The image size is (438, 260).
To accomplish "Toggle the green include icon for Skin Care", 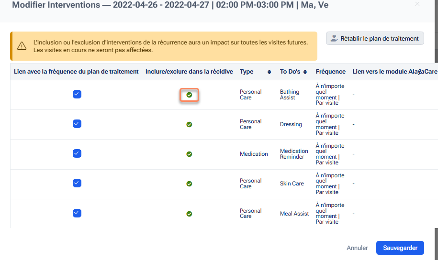I will [189, 184].
